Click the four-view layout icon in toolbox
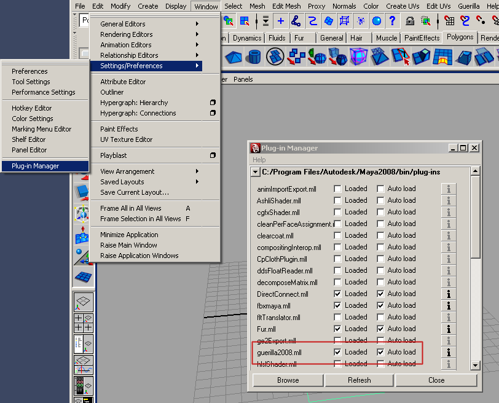The height and width of the screenshot is (403, 499). pyautogui.click(x=83, y=323)
